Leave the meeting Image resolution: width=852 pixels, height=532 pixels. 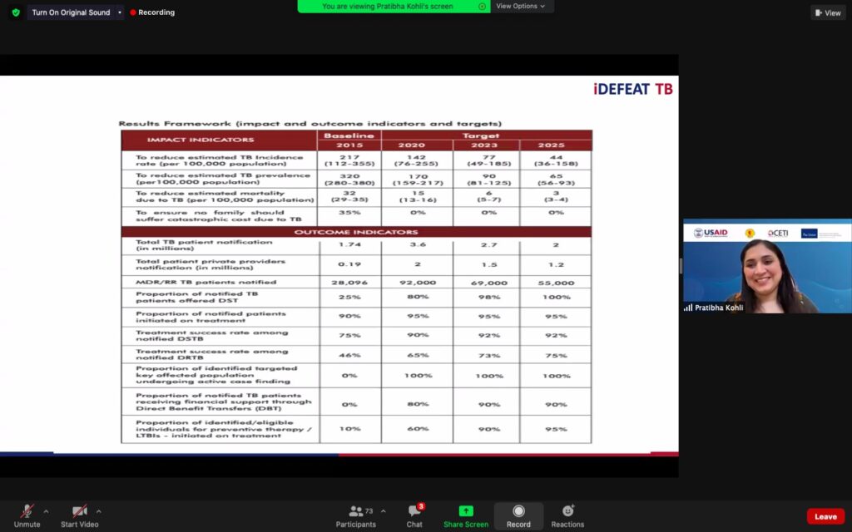[x=825, y=516]
